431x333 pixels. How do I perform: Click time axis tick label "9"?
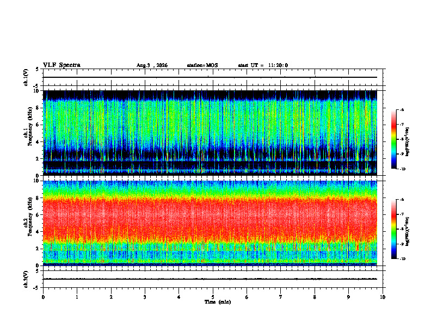click(x=348, y=297)
